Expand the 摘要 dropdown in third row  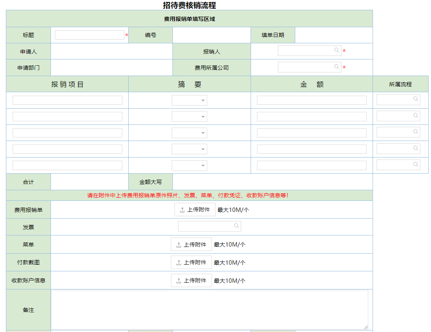[x=189, y=133]
